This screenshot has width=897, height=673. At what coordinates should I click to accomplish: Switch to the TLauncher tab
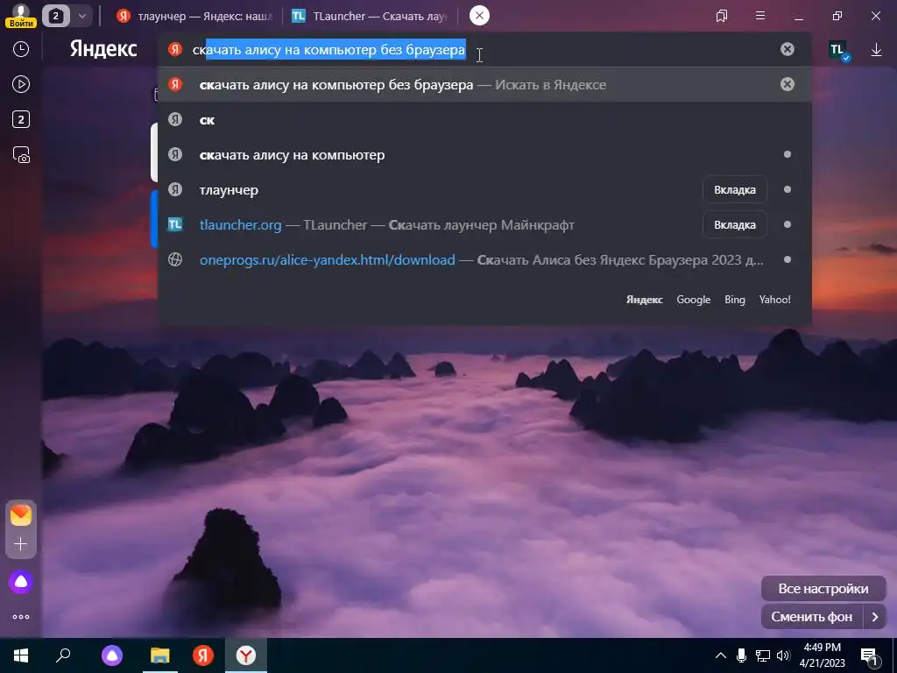[370, 16]
